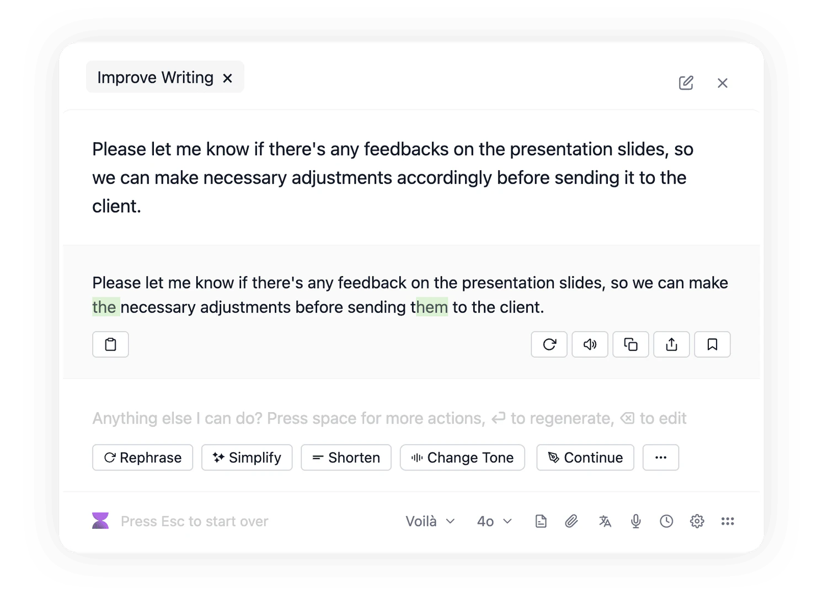Open the 4o model selector dropdown
The width and height of the screenshot is (823, 595).
pyautogui.click(x=493, y=521)
